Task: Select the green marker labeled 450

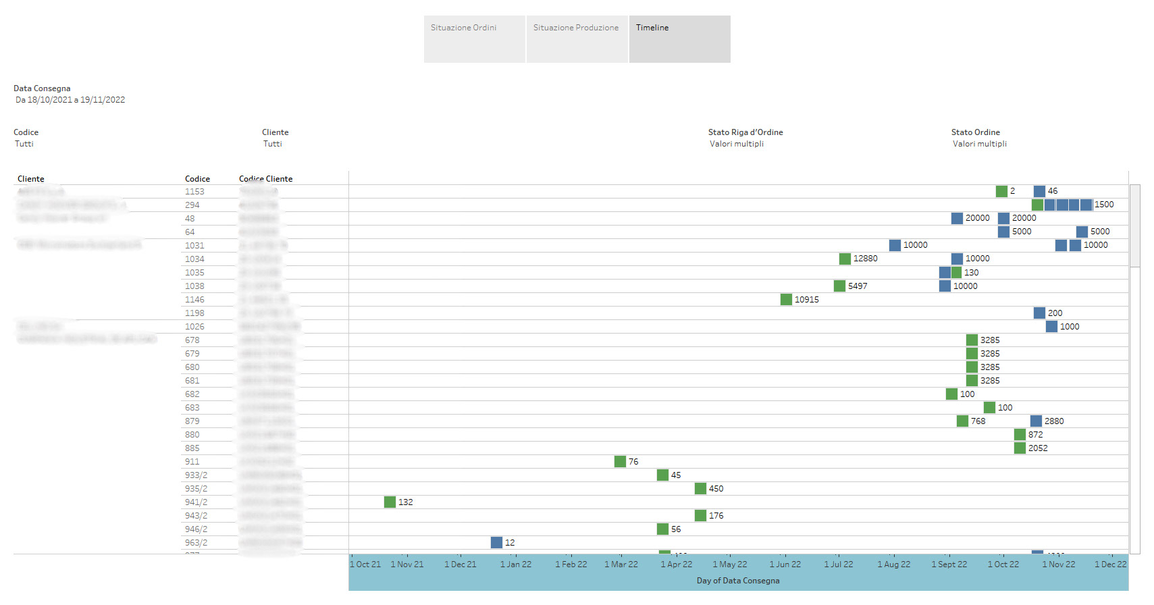Action: [700, 488]
